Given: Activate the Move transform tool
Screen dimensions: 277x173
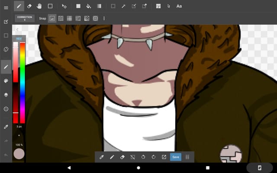Looking at the screenshot, I should [64, 6].
